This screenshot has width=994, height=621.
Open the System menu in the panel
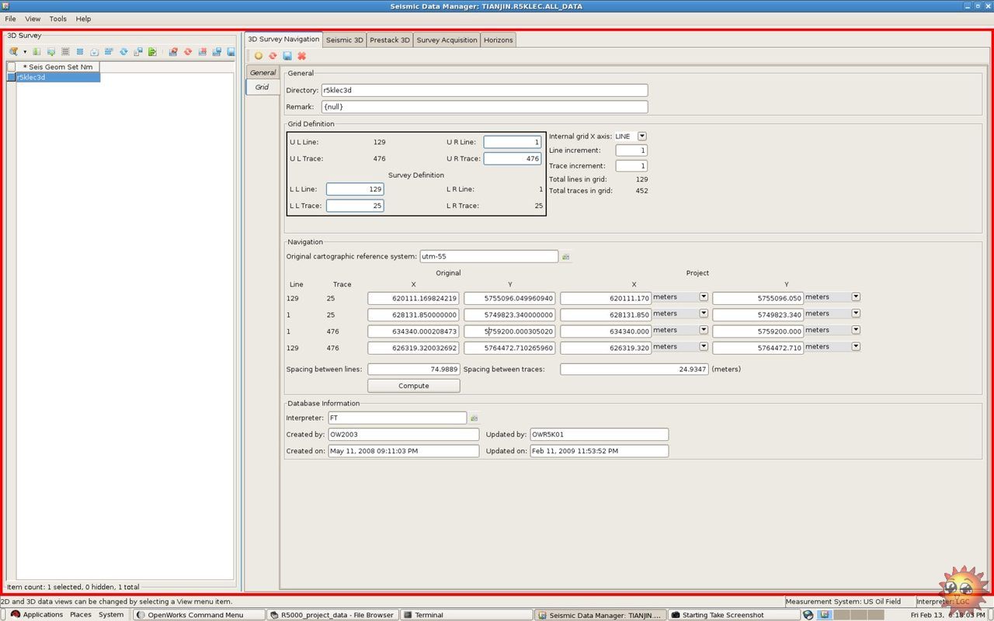coord(111,615)
